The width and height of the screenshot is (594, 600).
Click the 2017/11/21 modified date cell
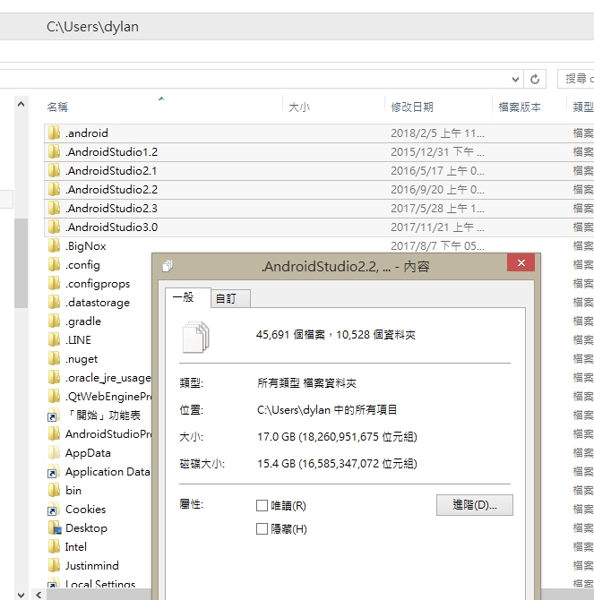(437, 227)
